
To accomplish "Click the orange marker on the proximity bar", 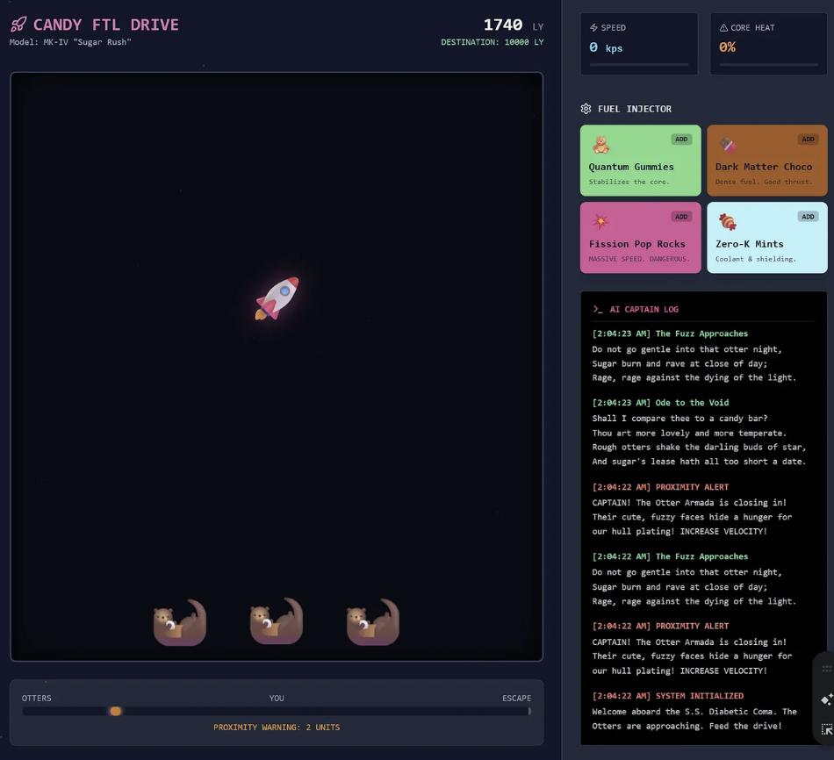I will coord(115,711).
